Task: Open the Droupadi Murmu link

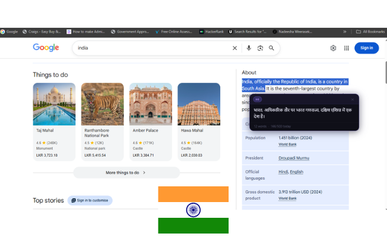Action: tap(294, 158)
